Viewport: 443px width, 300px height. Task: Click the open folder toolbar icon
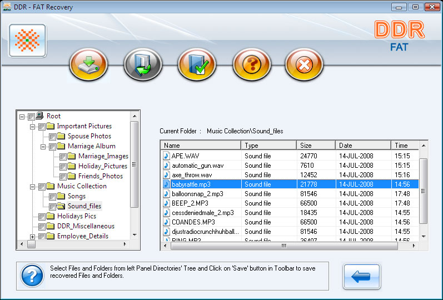(x=143, y=65)
